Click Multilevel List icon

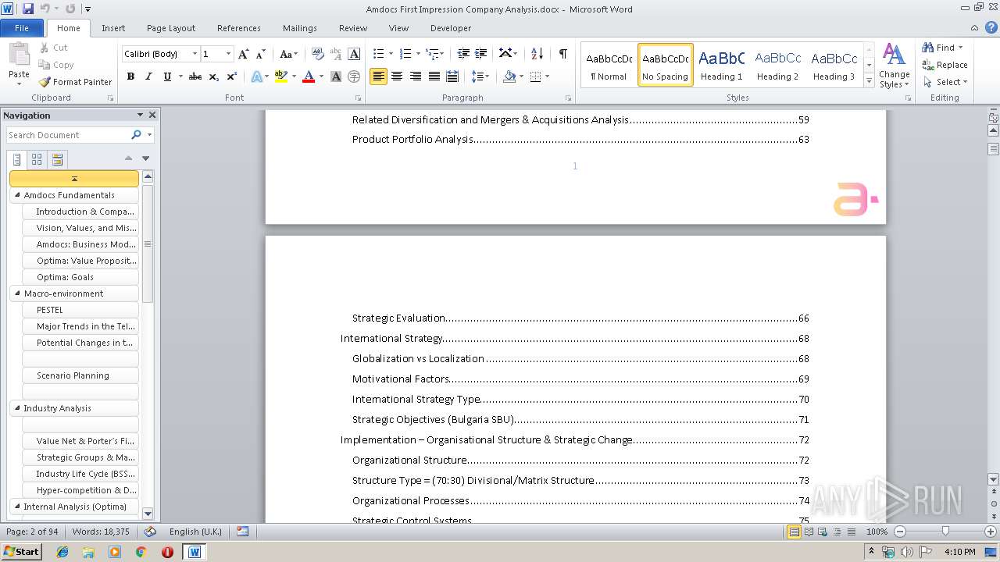(432, 54)
